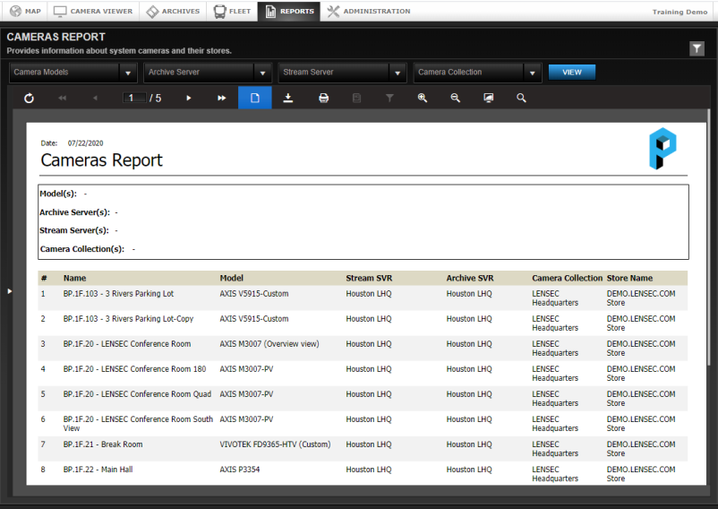Go to the first report page
The image size is (718, 509).
coord(63,98)
